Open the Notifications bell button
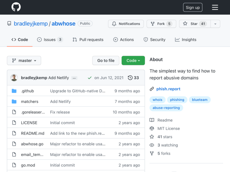 tap(126, 24)
